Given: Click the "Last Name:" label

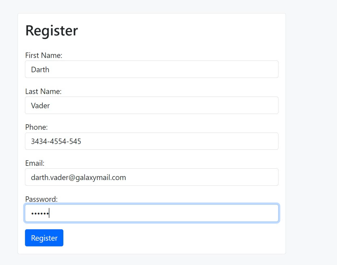Looking at the screenshot, I should point(43,91).
